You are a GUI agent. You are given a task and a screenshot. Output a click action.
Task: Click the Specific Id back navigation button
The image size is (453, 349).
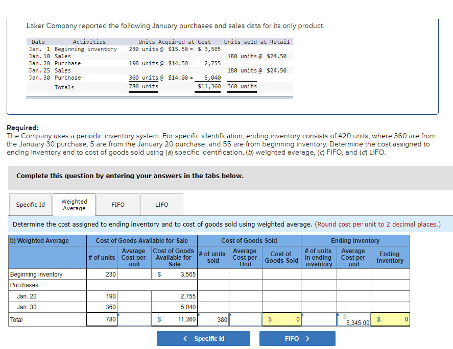203,338
